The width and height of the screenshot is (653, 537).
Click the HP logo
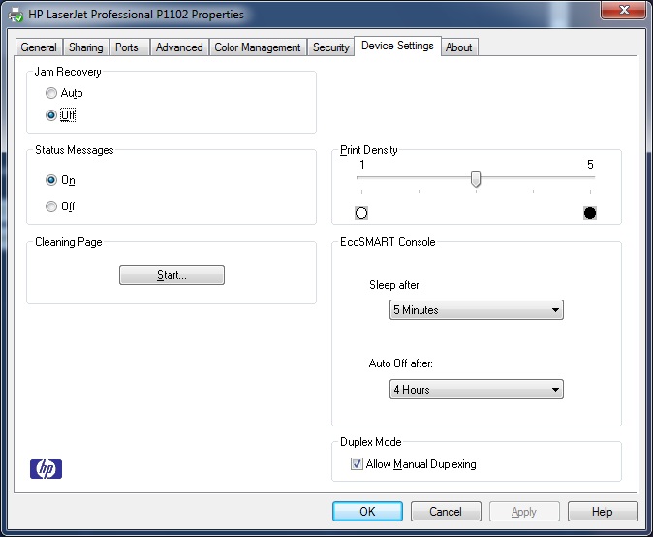point(46,469)
